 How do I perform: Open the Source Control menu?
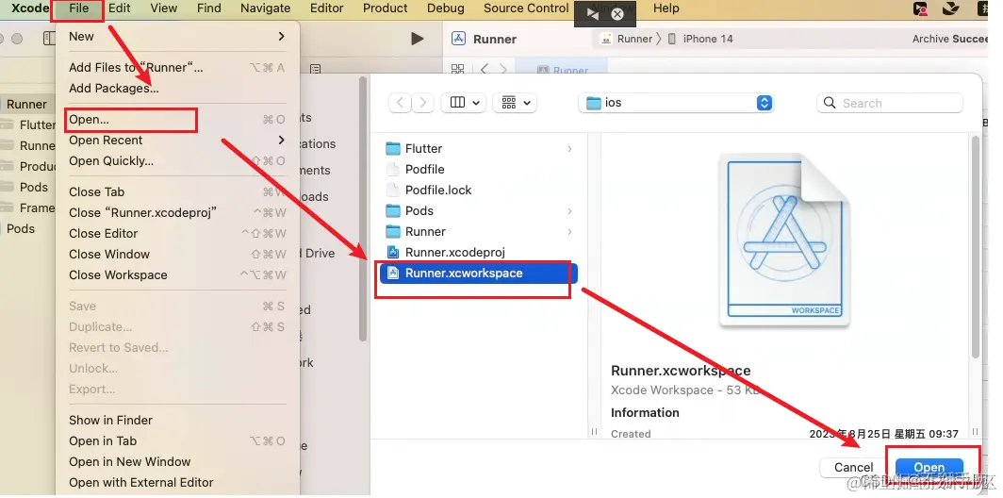click(x=526, y=8)
